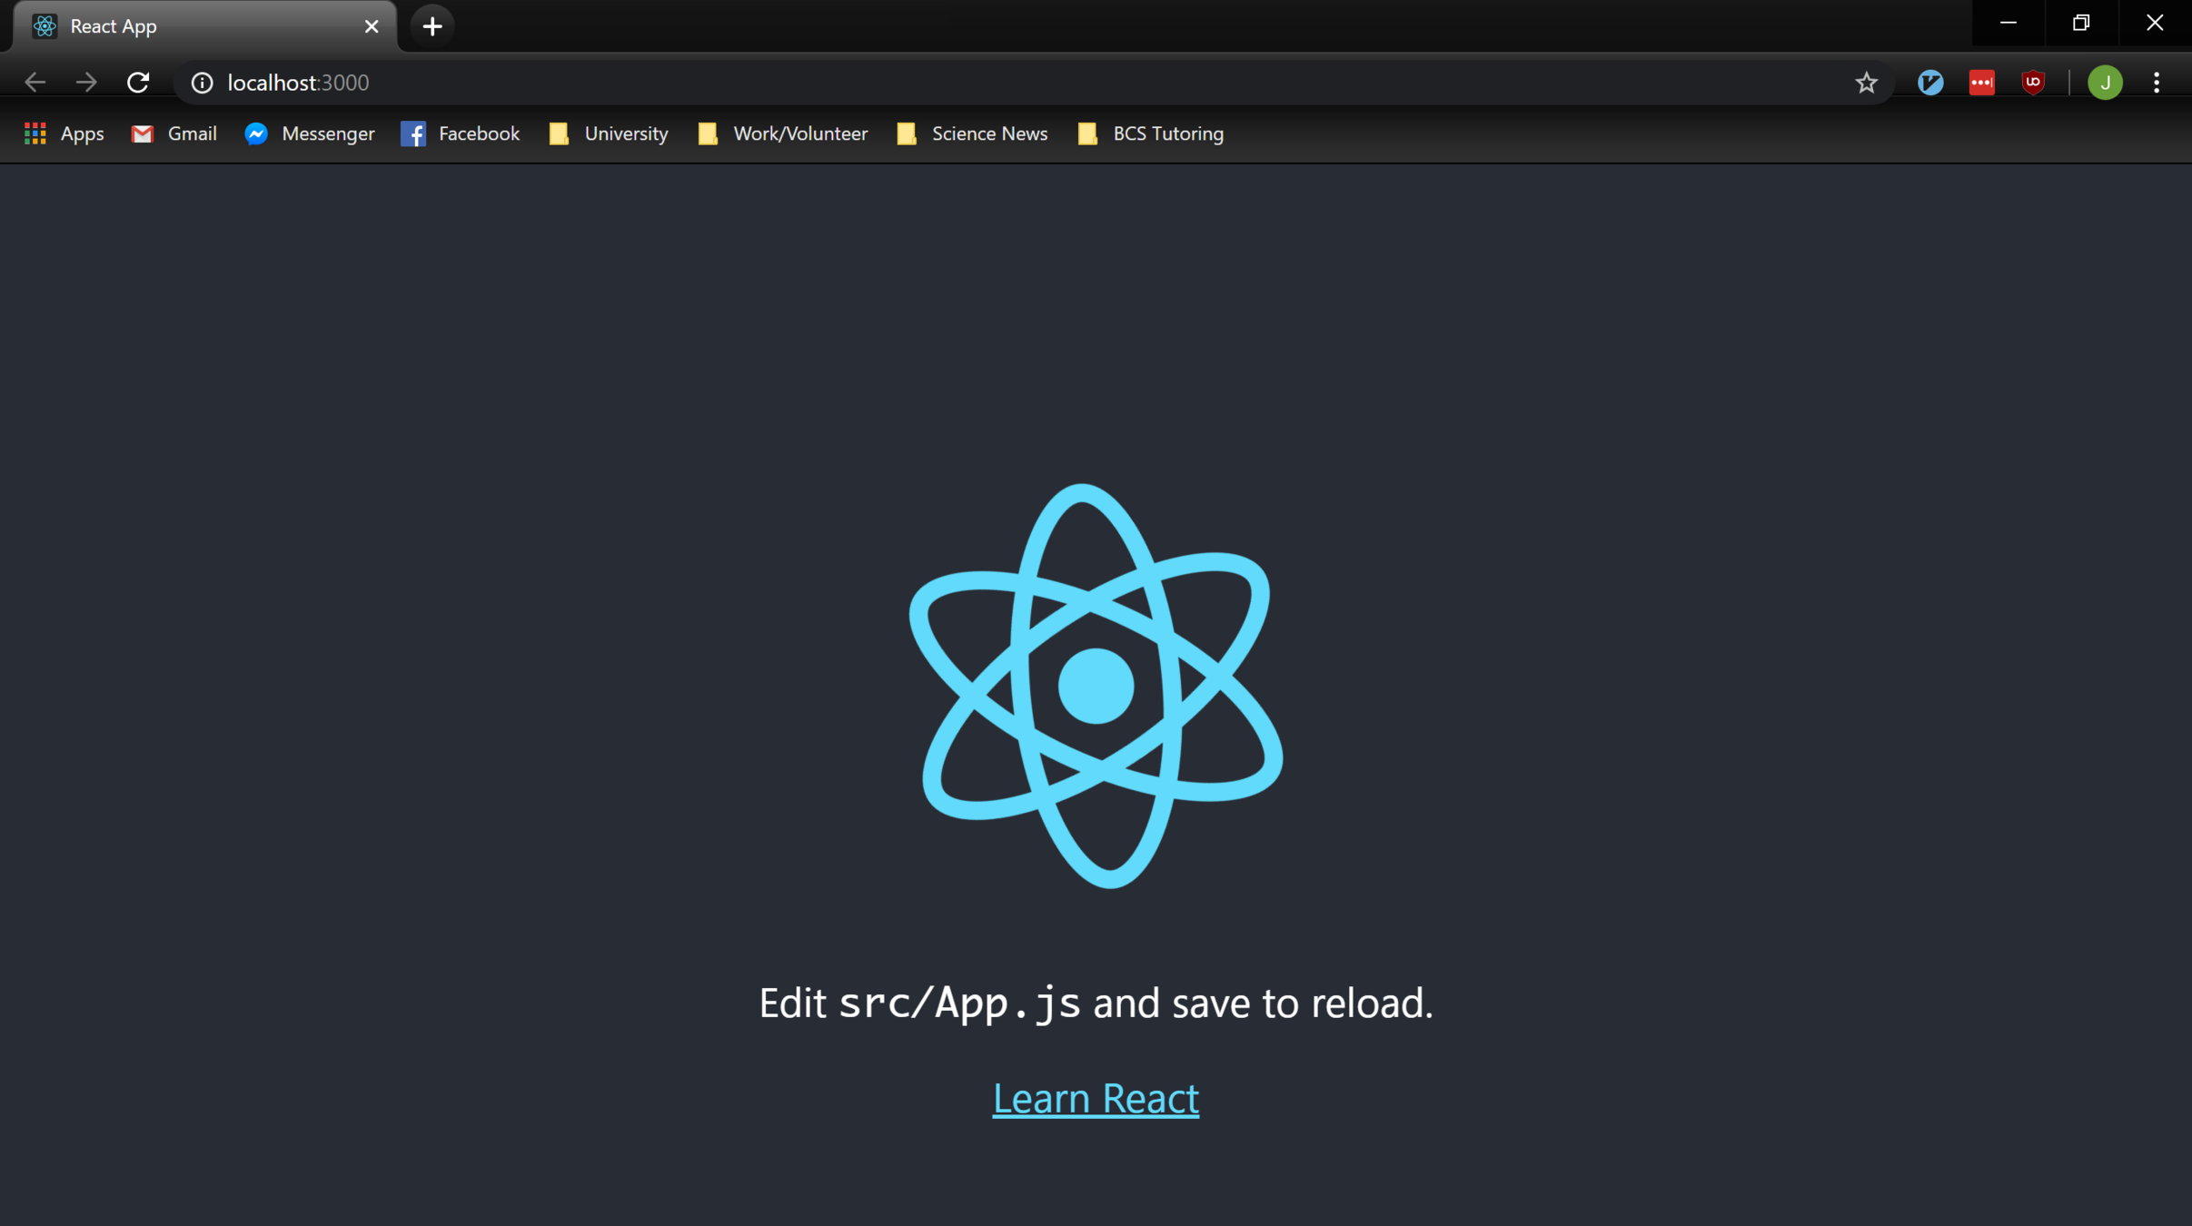Bookmark this page with the star icon
Viewport: 2192px width, 1226px height.
(x=1866, y=83)
